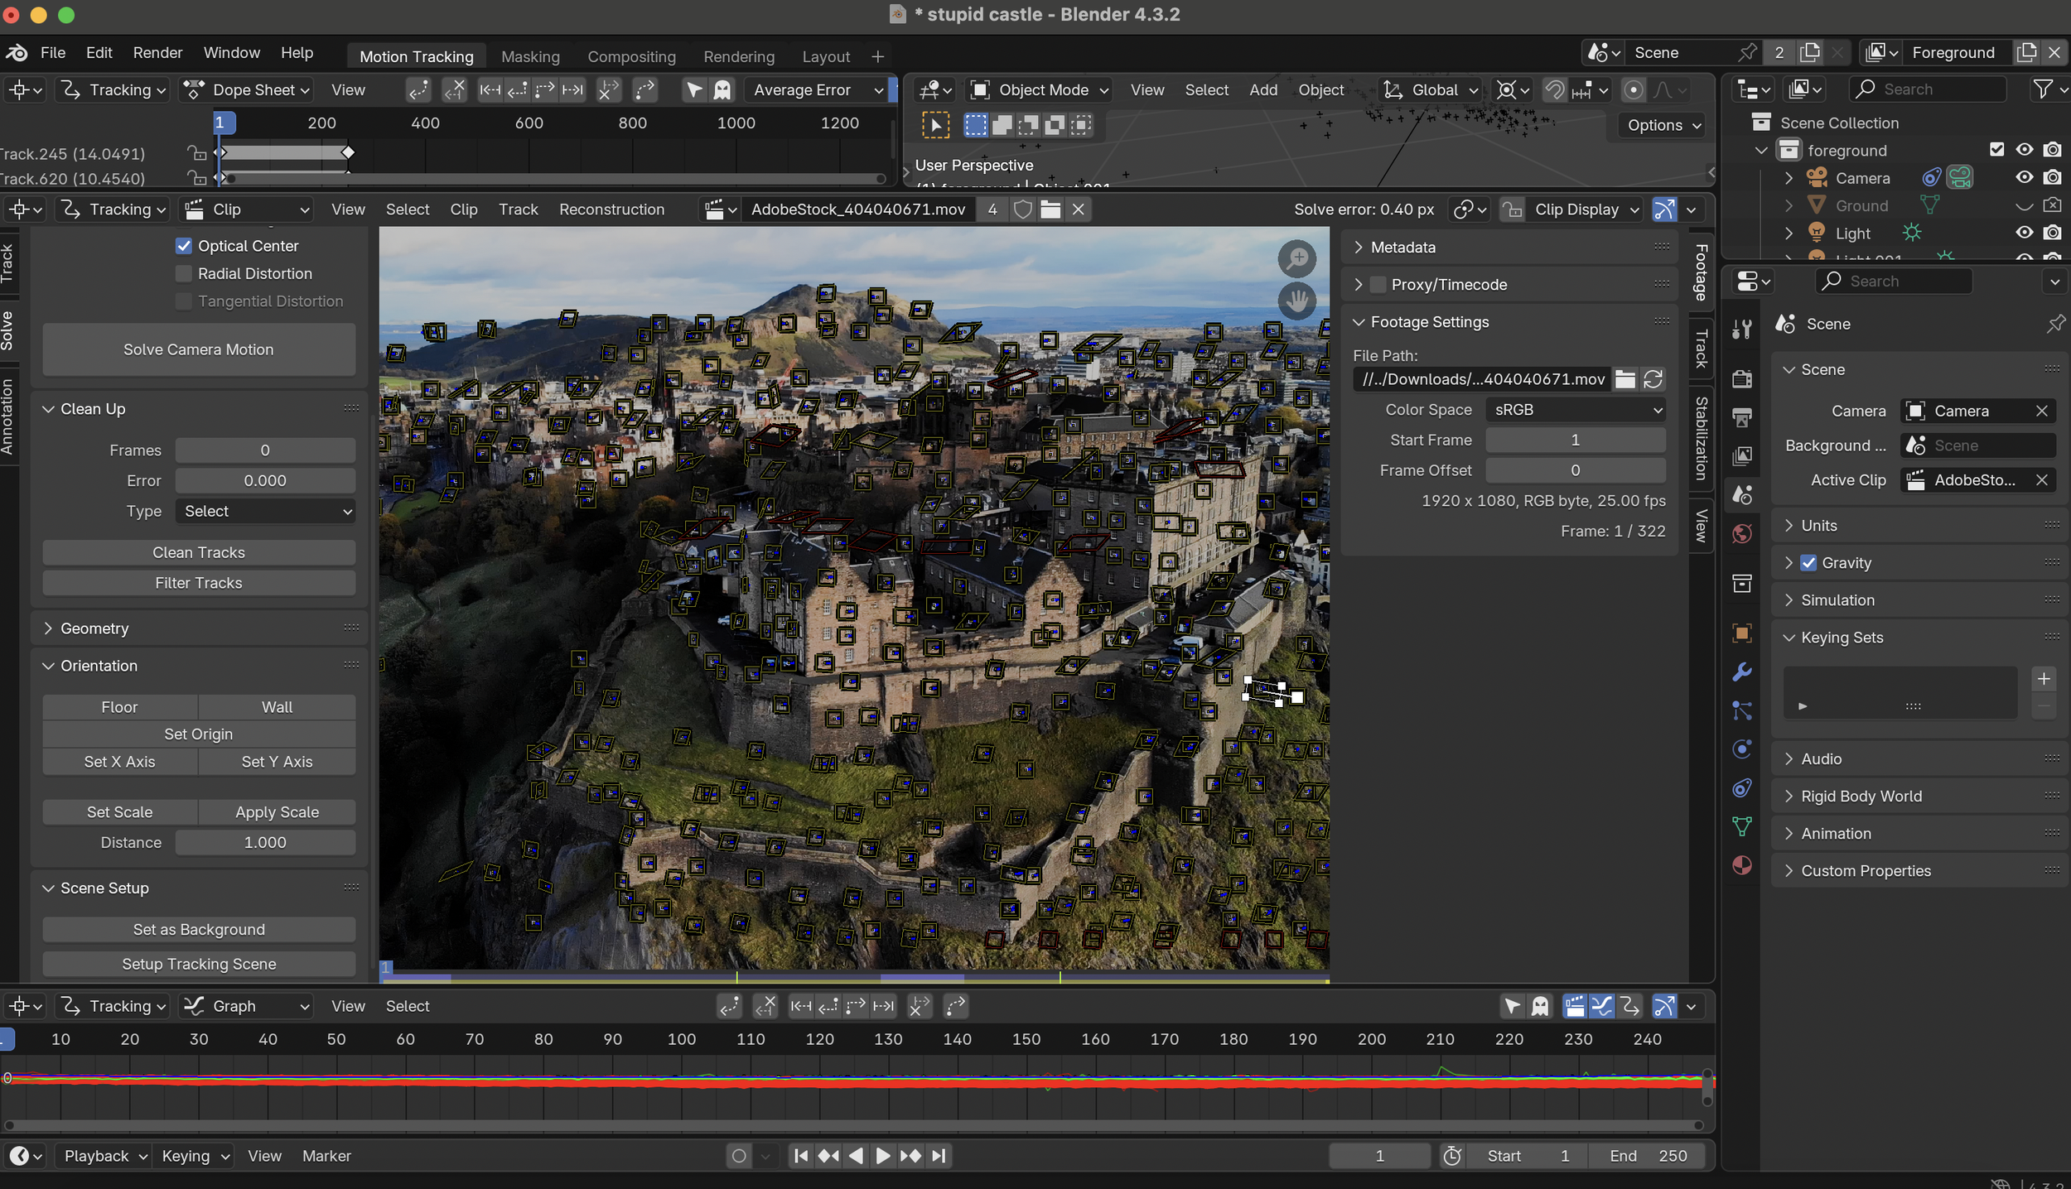Click the lock icon next to Track.245
2071x1189 pixels.
click(196, 153)
